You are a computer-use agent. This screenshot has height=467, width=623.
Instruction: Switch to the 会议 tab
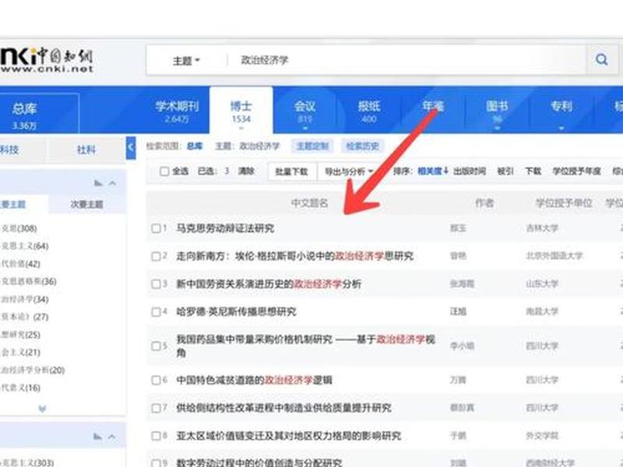(x=304, y=111)
